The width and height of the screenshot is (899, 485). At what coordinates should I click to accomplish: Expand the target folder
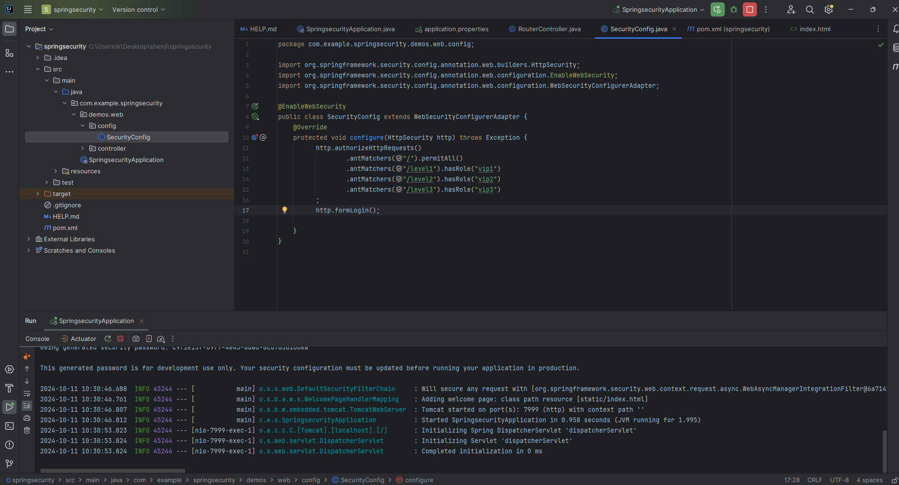coord(38,194)
